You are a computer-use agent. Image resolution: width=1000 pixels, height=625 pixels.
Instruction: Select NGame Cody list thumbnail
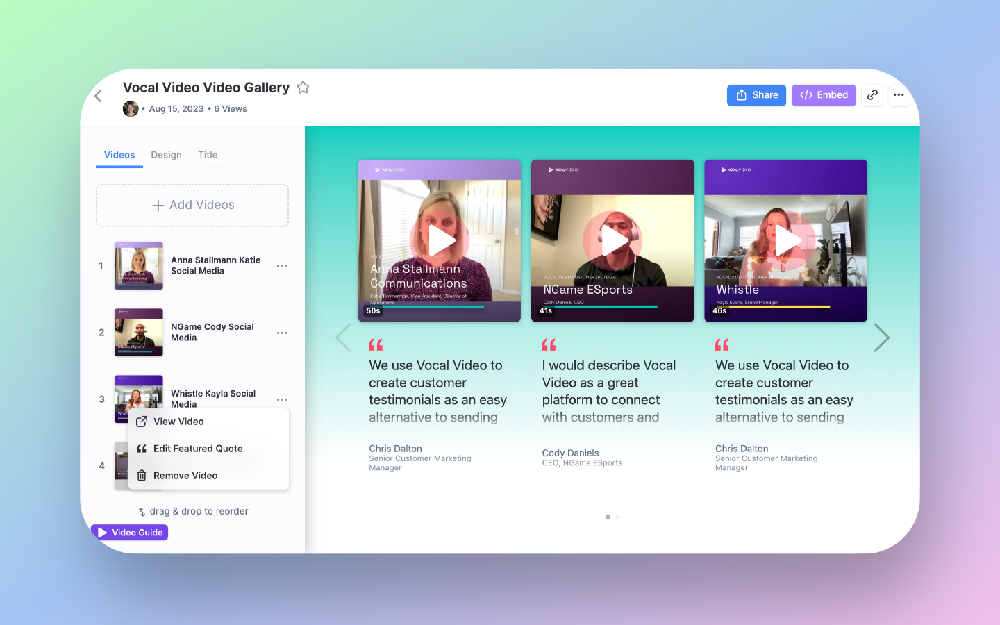point(139,333)
